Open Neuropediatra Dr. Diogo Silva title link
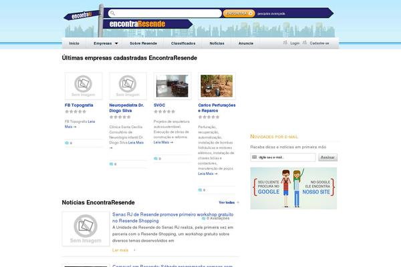The height and width of the screenshot is (267, 401). 126,108
